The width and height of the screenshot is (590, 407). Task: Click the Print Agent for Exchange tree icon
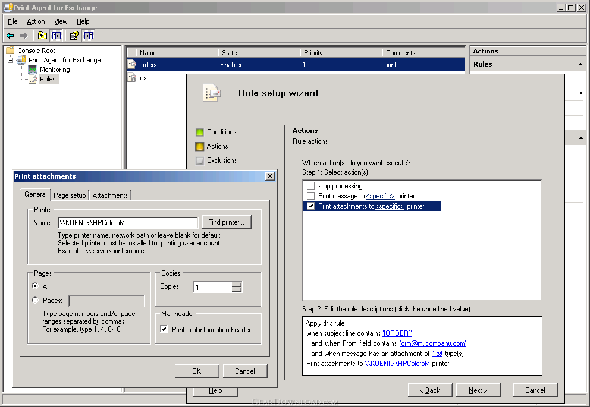point(22,60)
